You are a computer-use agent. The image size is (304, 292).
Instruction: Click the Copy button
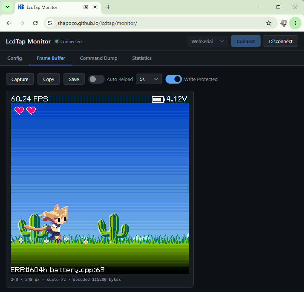point(49,79)
